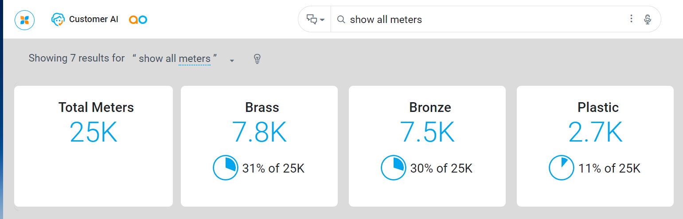Click the Brass 31% pie chart icon
The width and height of the screenshot is (683, 219).
(225, 168)
